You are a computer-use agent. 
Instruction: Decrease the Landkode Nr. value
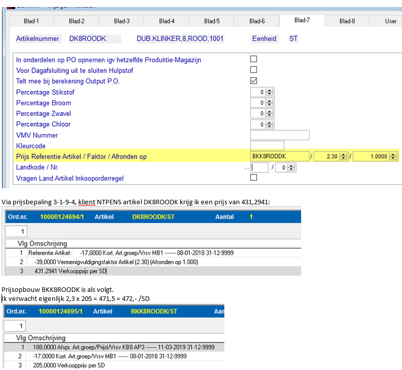(291, 169)
